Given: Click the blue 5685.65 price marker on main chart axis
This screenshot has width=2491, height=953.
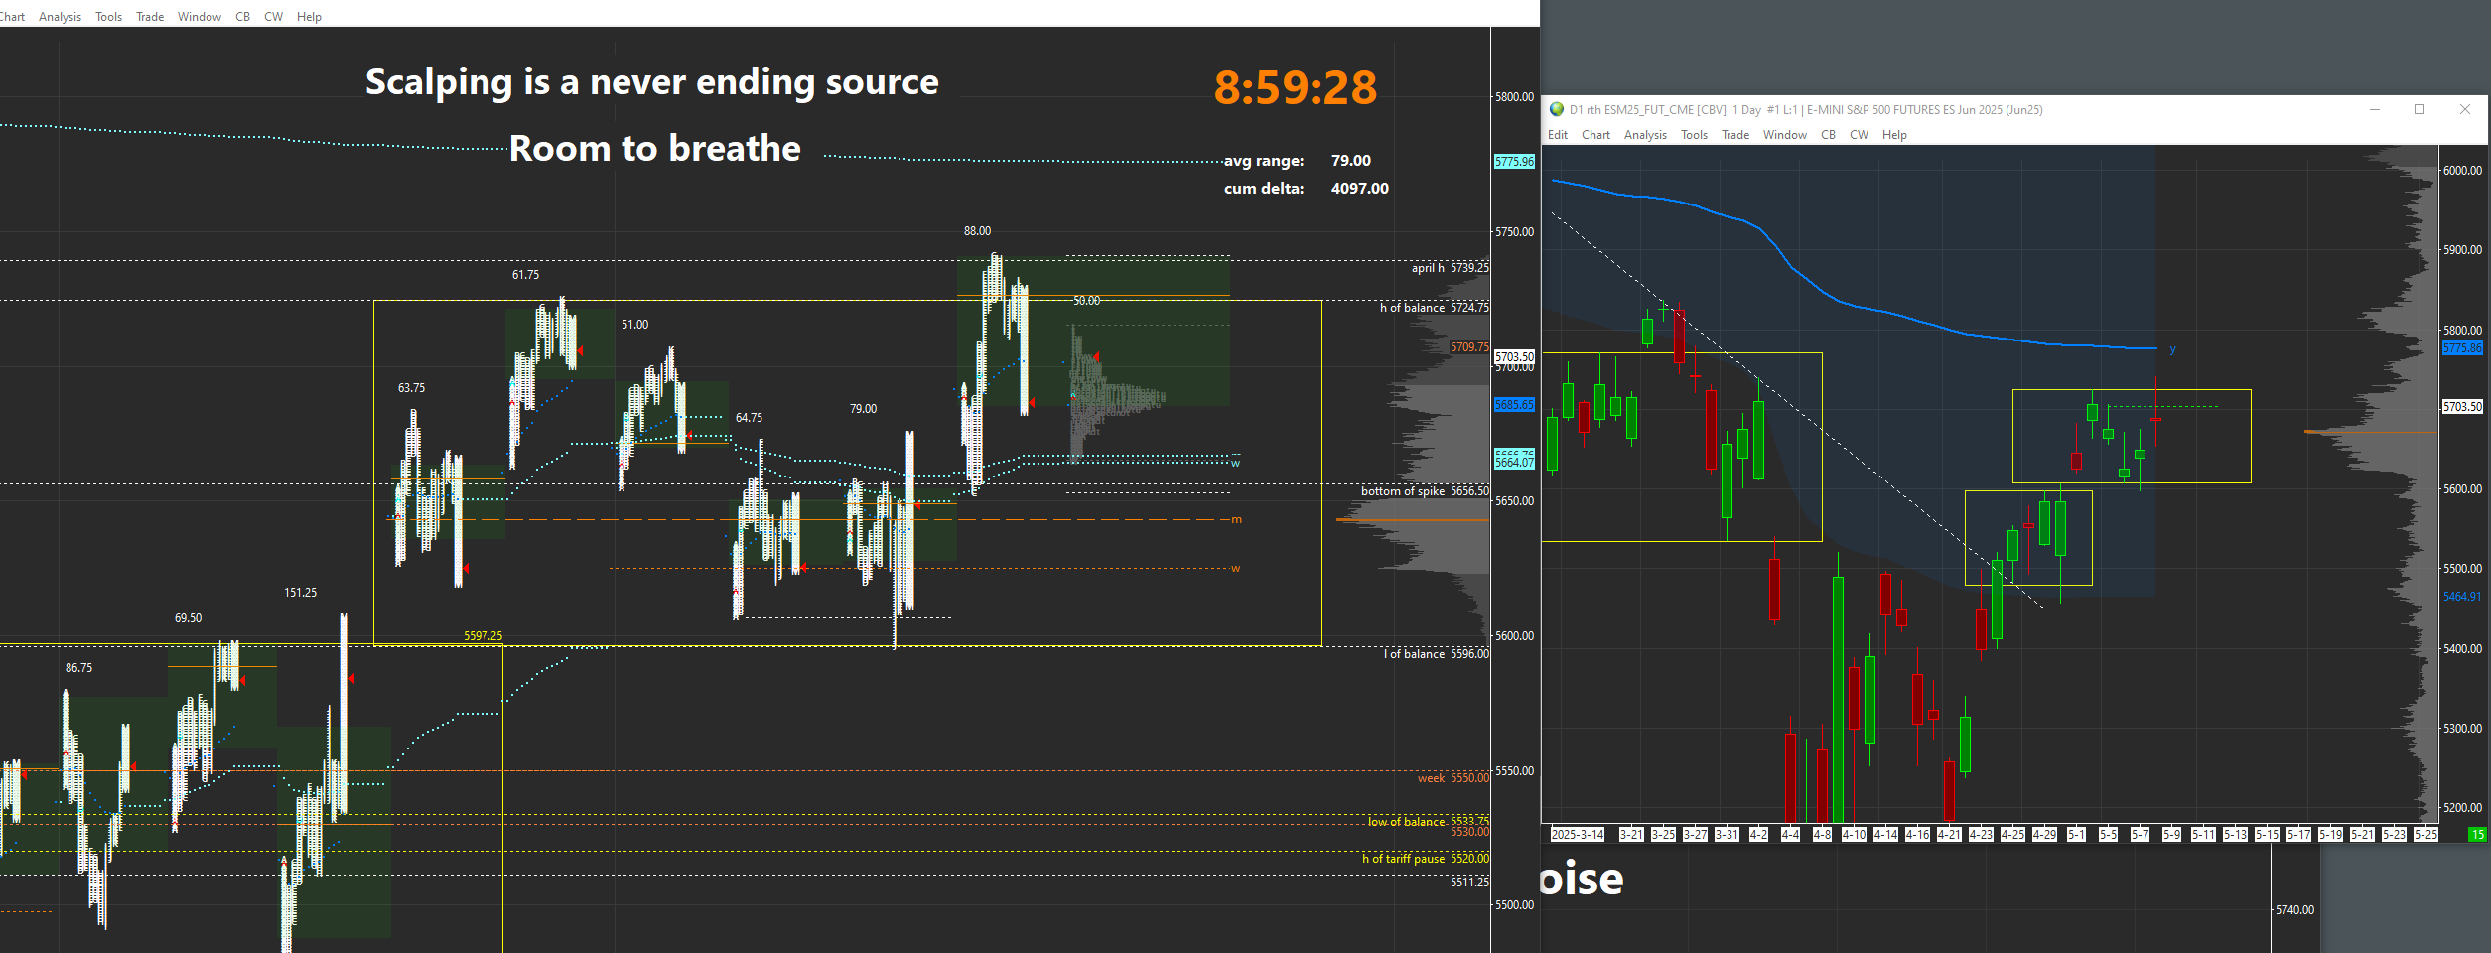Looking at the screenshot, I should click(x=1515, y=405).
